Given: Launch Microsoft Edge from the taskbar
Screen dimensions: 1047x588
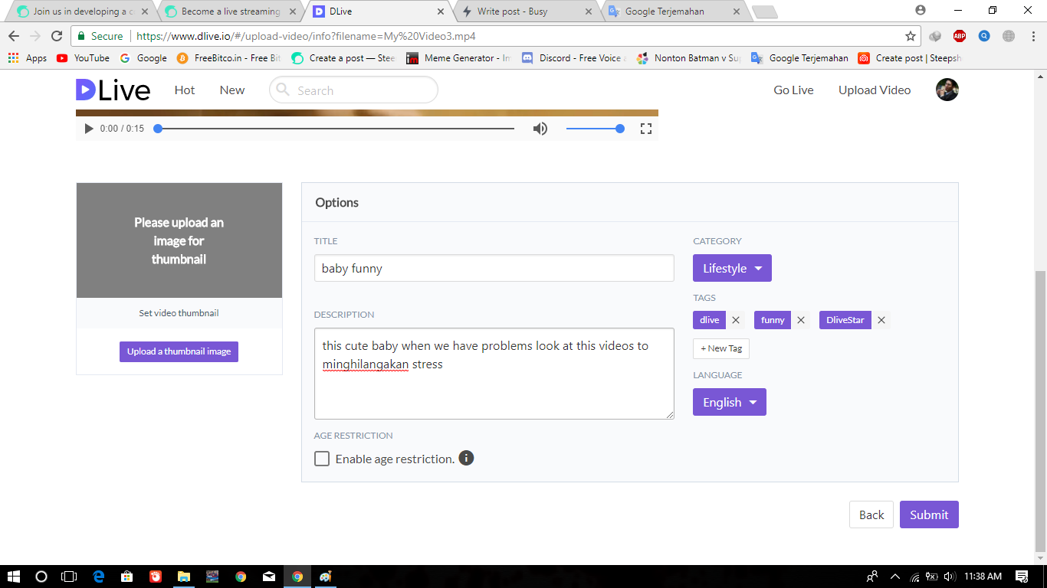Looking at the screenshot, I should [99, 577].
